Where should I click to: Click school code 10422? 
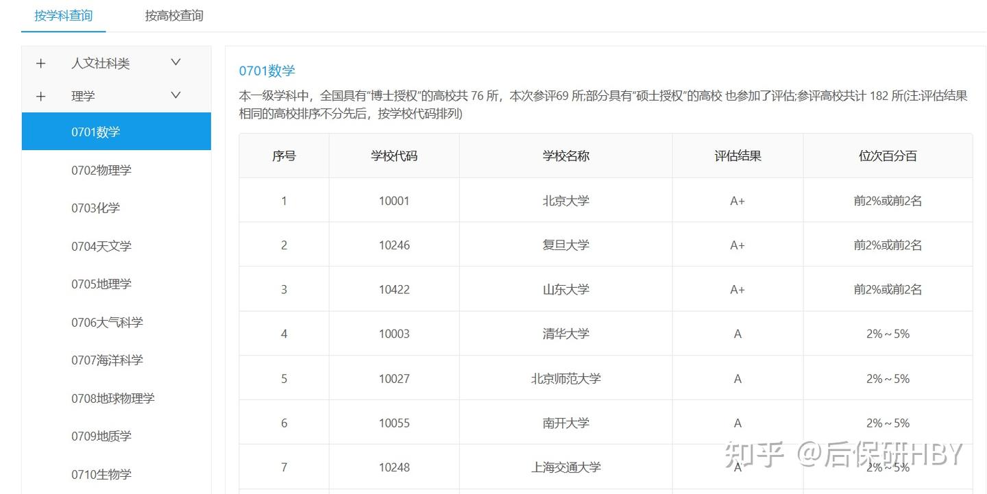(394, 289)
